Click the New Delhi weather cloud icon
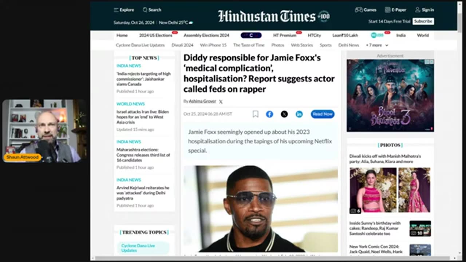466x262 pixels. click(191, 23)
